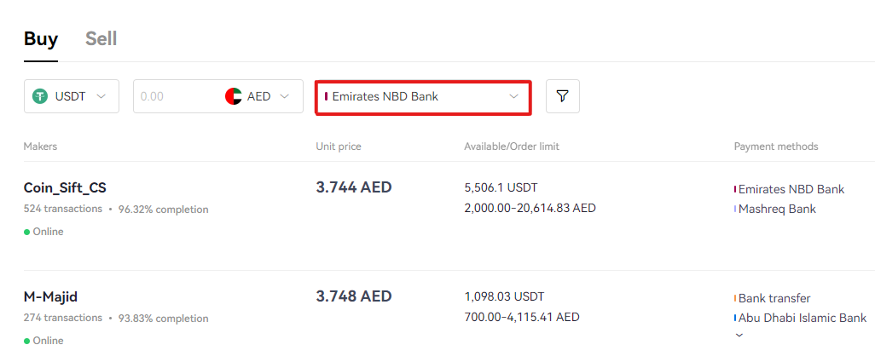875x362 pixels.
Task: Click Emirates NBD color marker in payment dropdown
Action: pyautogui.click(x=326, y=96)
